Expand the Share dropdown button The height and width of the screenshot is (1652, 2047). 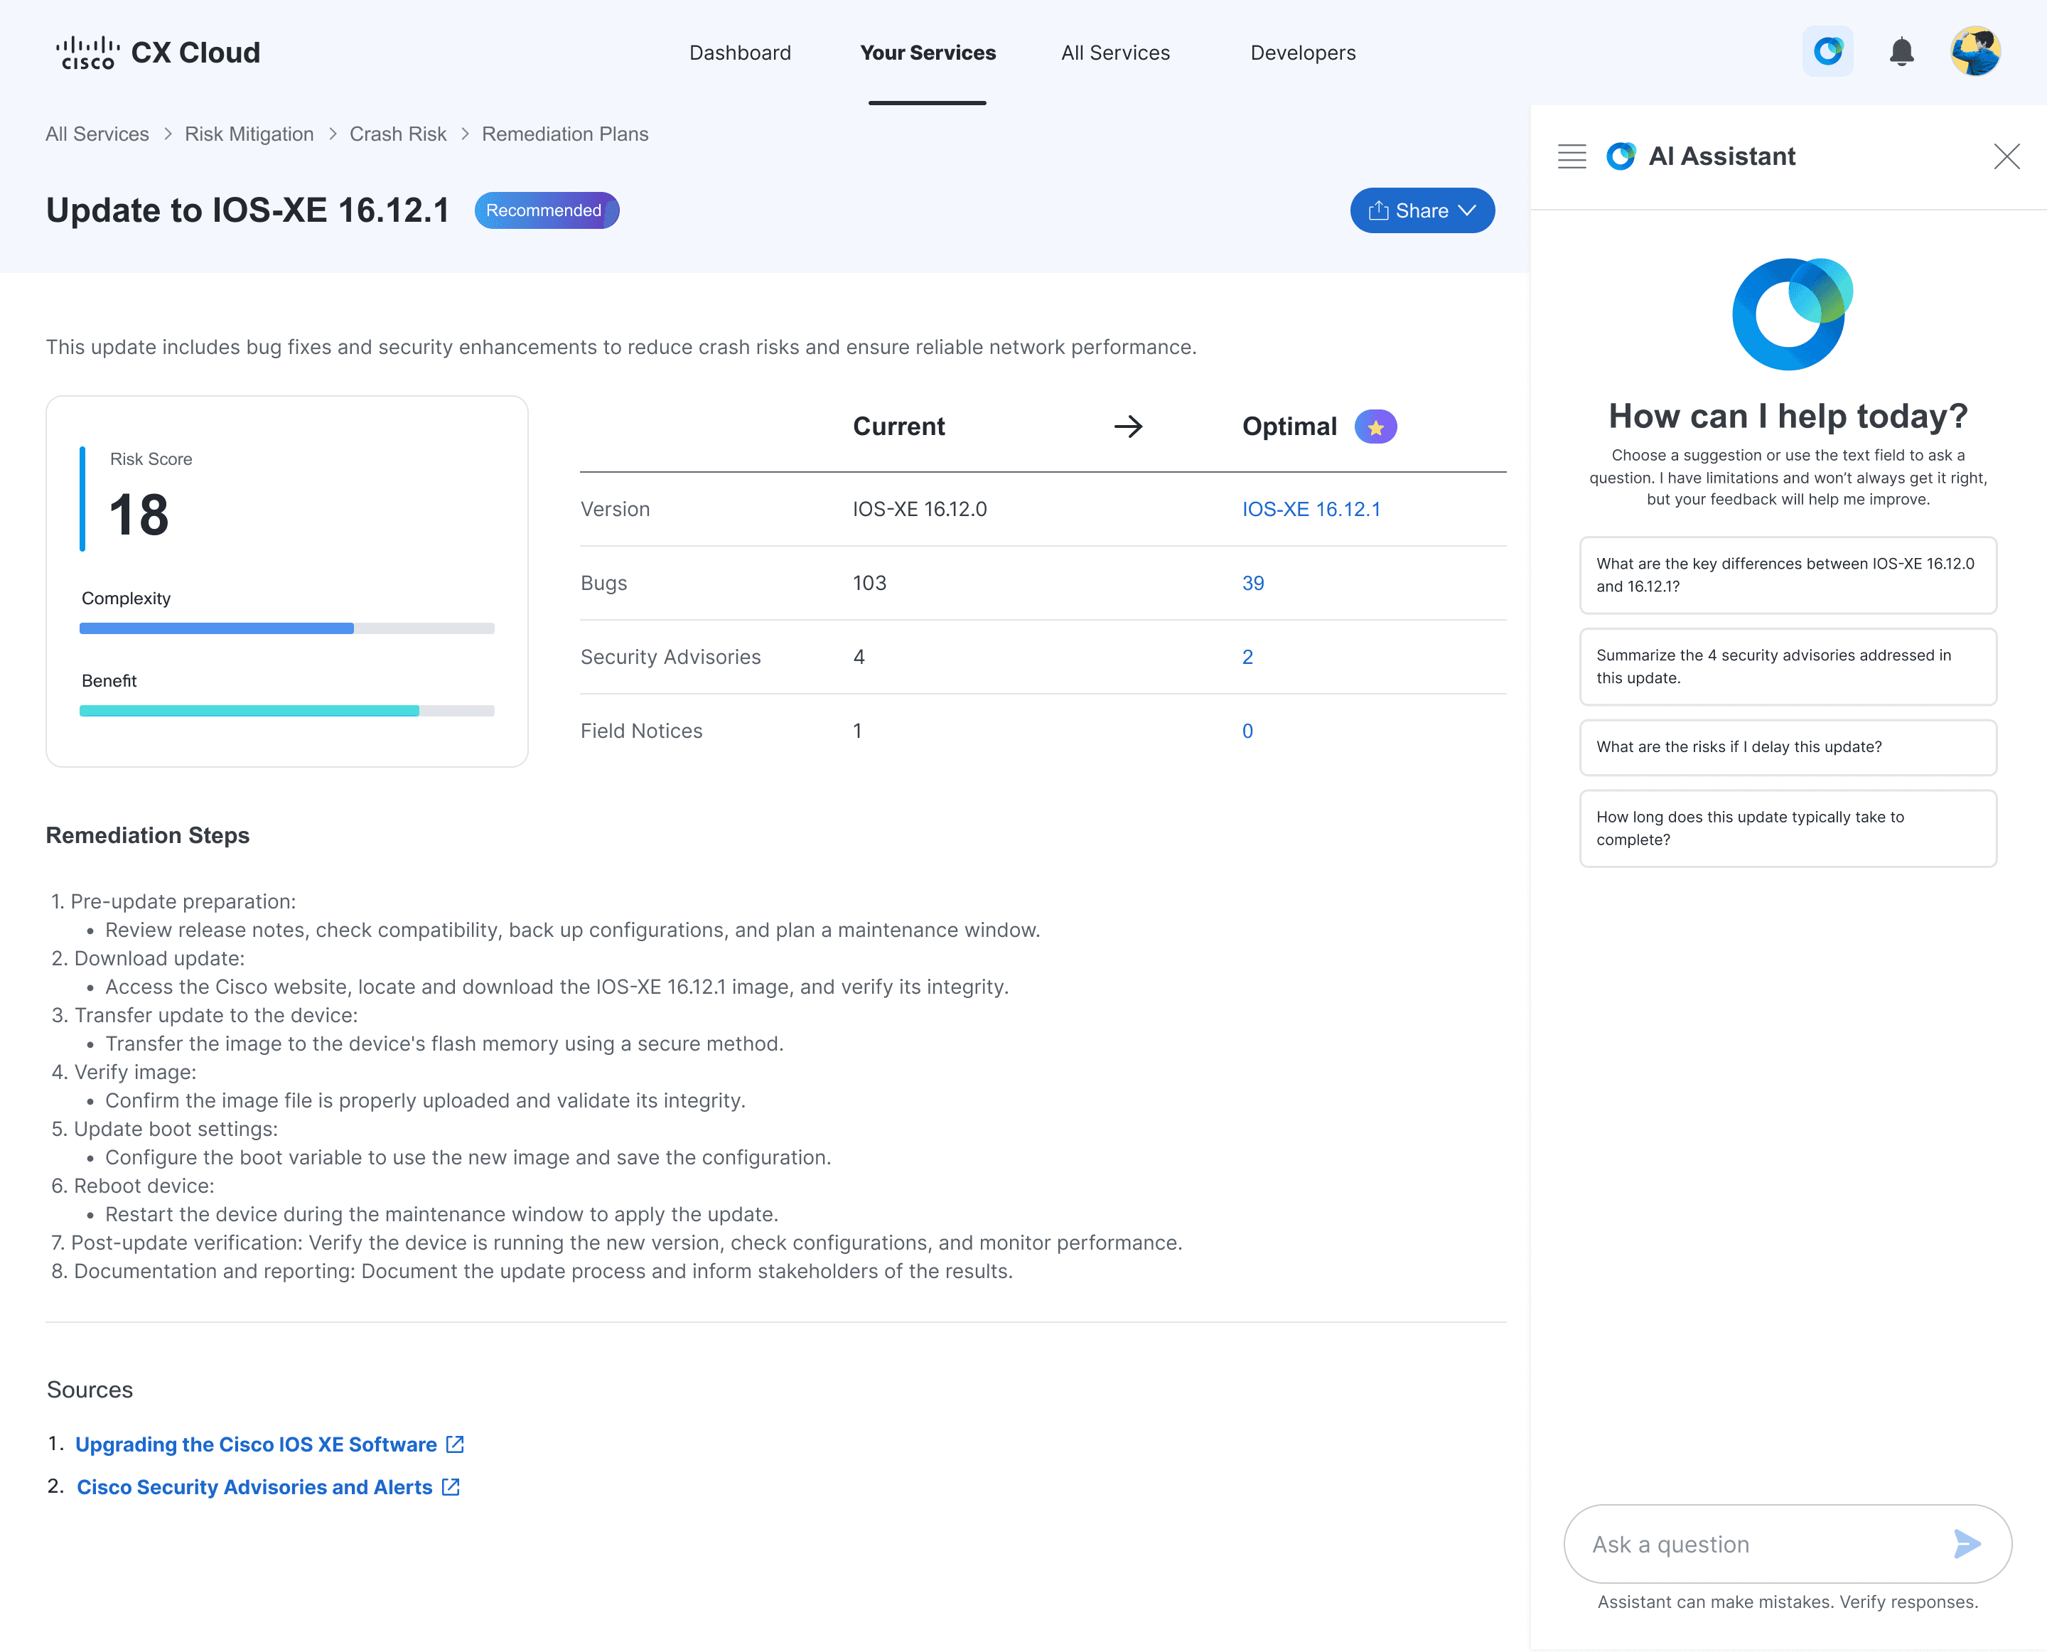point(1422,210)
